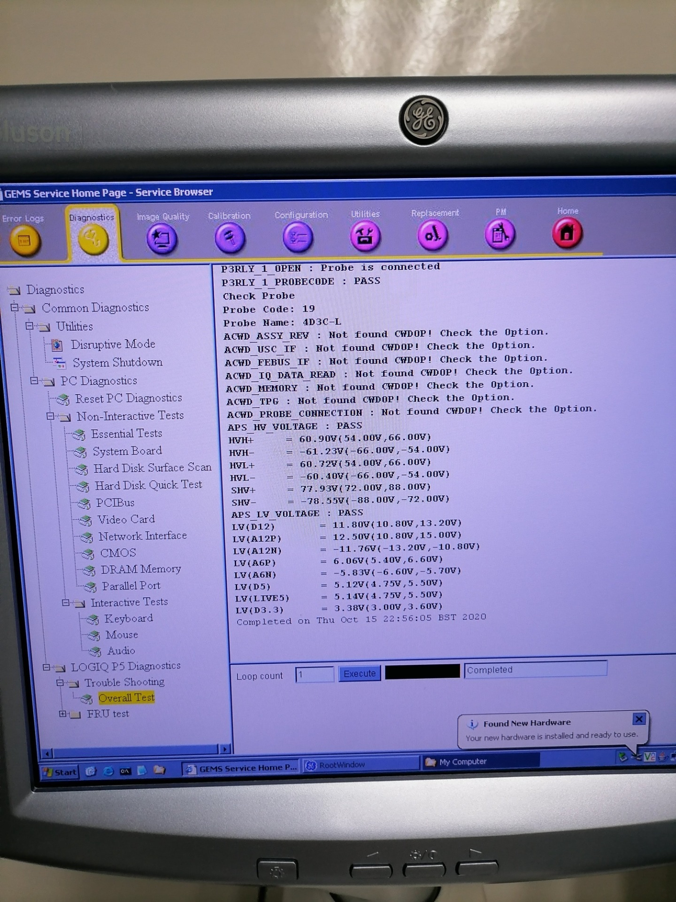Viewport: 676px width, 902px height.
Task: Collapse the PC Diagnostics node
Action: coord(34,381)
